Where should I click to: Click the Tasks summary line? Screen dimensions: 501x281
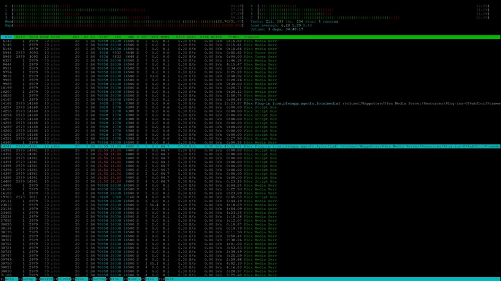[294, 21]
